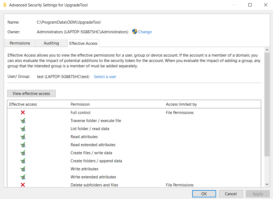Select the Read extended attributes permission row

(x=134, y=145)
